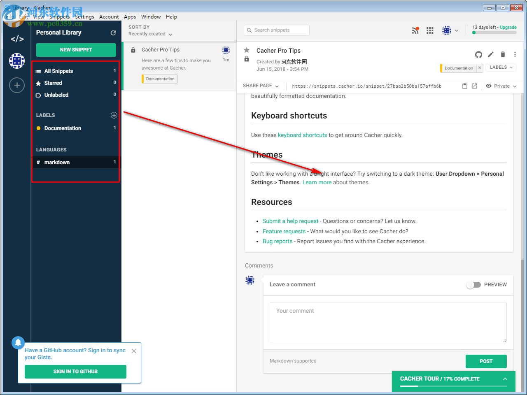Click the yellow Documentation label color dot
This screenshot has height=395, width=527.
point(38,128)
